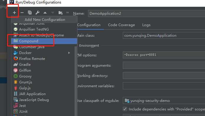Click the JavaScript Debug icon
This screenshot has height=116, width=205.
coord(16,100)
